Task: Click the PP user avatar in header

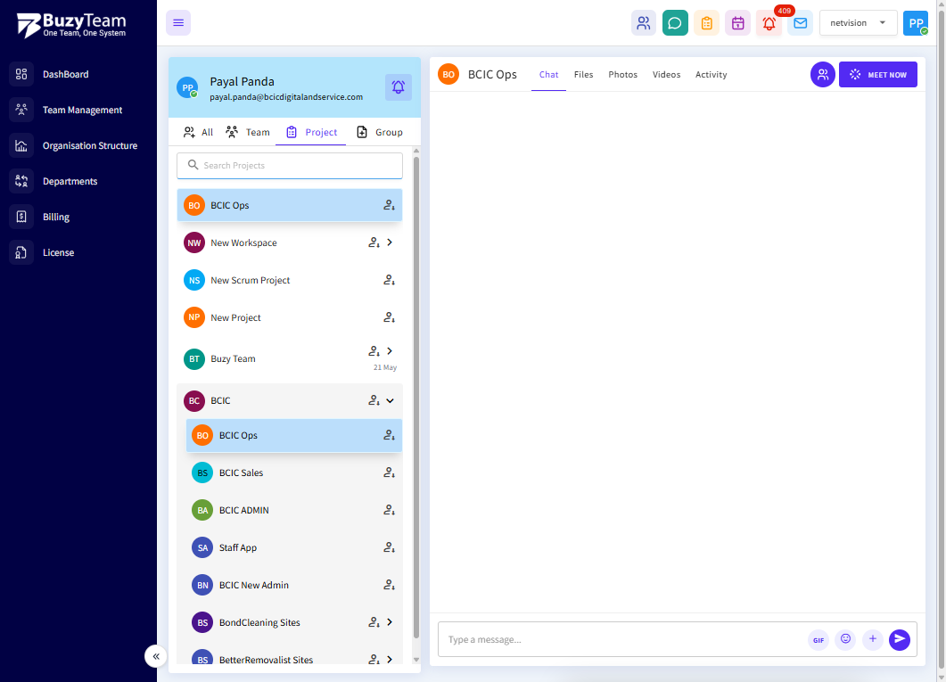Action: (x=915, y=23)
